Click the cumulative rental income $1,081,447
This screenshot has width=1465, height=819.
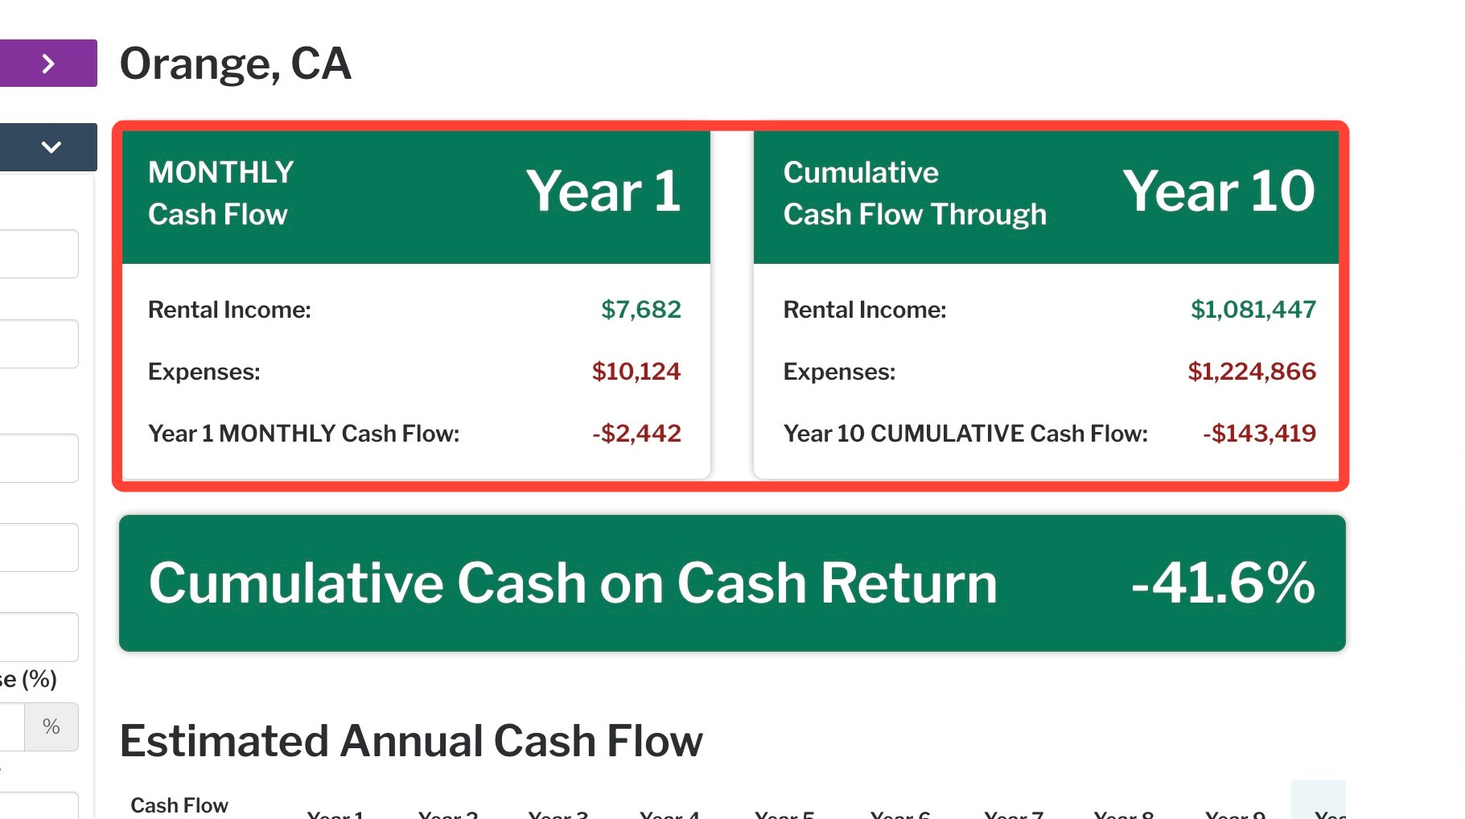click(1253, 309)
